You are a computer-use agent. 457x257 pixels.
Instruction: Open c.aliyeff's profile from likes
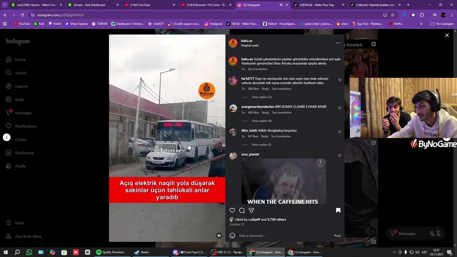pos(254,220)
